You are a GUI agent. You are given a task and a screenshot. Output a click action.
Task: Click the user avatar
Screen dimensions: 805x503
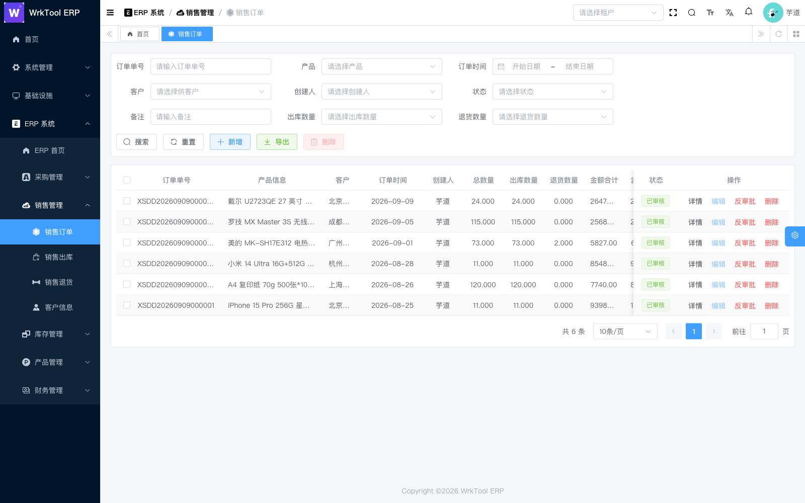coord(773,13)
